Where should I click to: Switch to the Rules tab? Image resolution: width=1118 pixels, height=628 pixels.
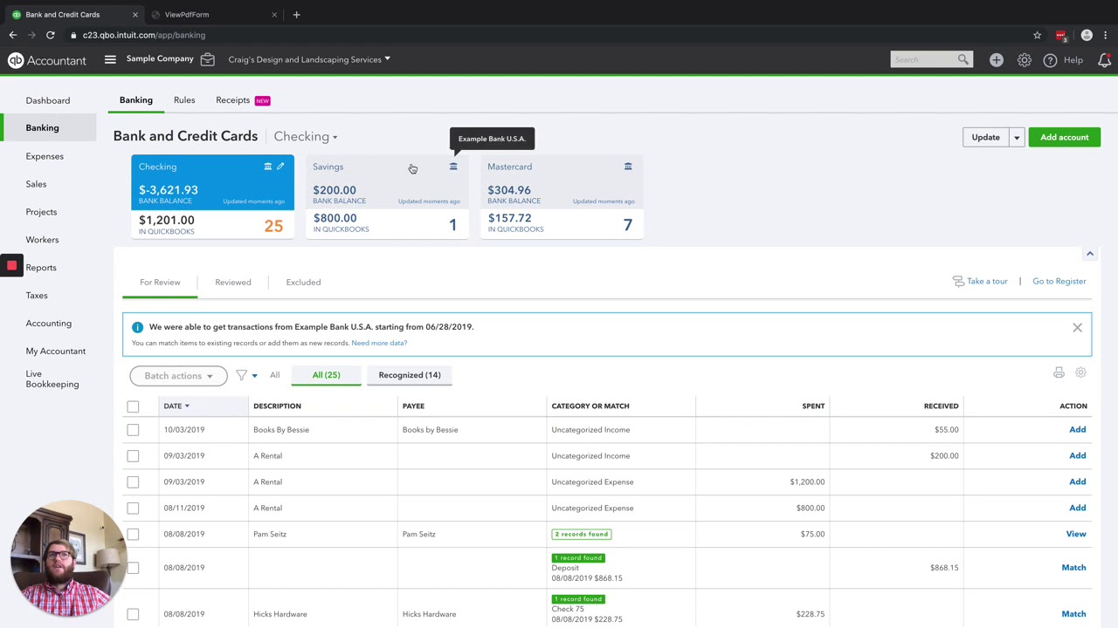tap(184, 100)
